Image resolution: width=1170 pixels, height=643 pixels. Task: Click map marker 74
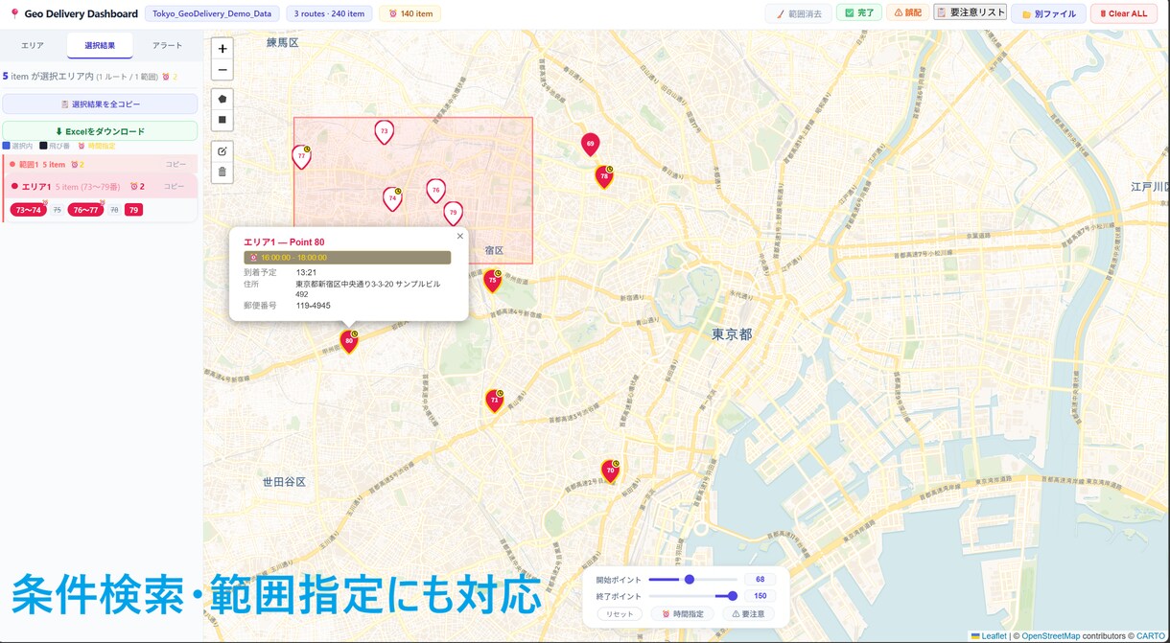(x=392, y=198)
